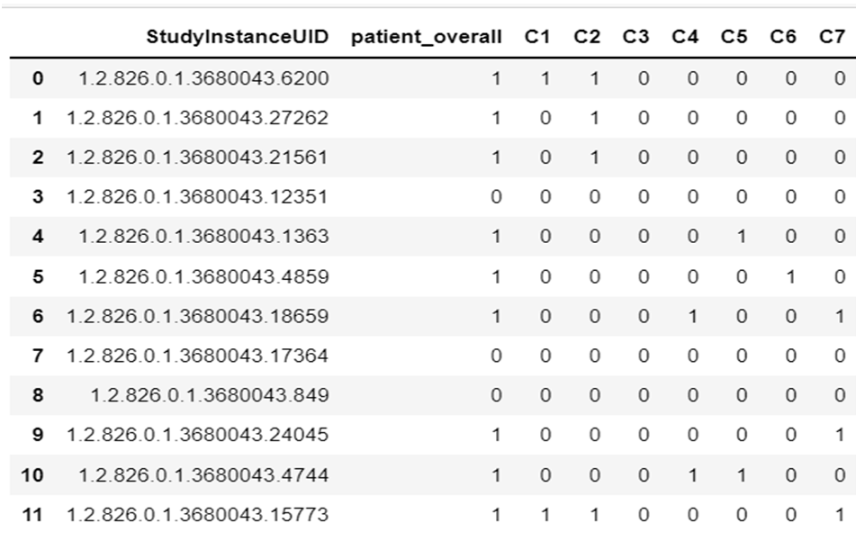
Task: Click row index 6 label
Action: 37,316
